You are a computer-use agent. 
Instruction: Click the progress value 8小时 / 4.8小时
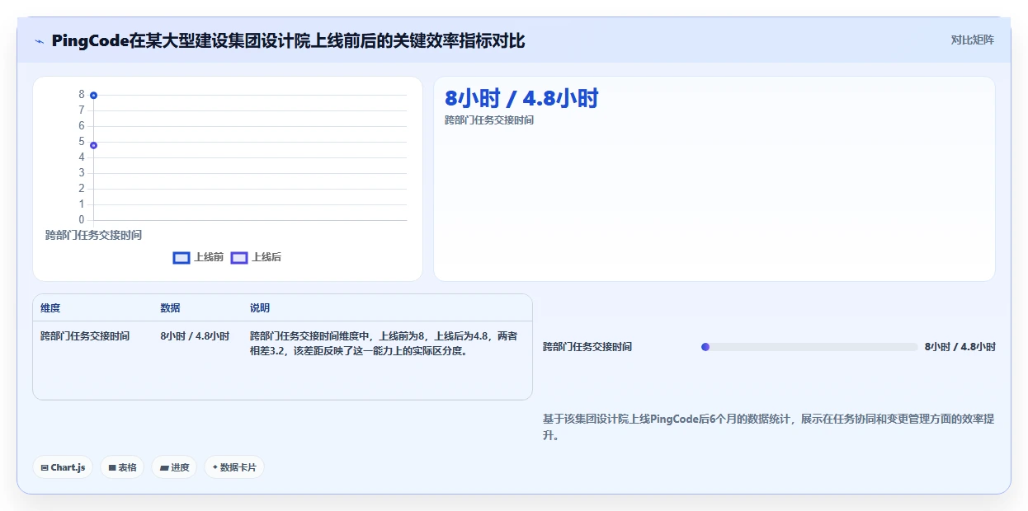pos(960,347)
